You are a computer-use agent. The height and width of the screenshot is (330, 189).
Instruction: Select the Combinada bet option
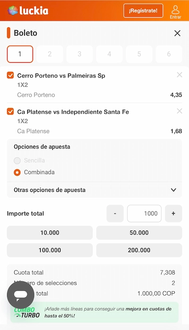[17, 173]
